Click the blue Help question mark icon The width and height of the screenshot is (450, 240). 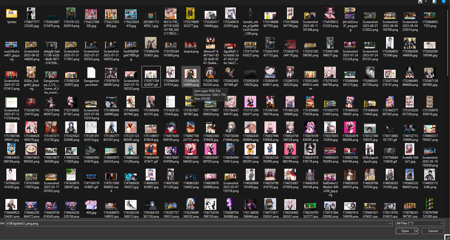(x=444, y=1)
